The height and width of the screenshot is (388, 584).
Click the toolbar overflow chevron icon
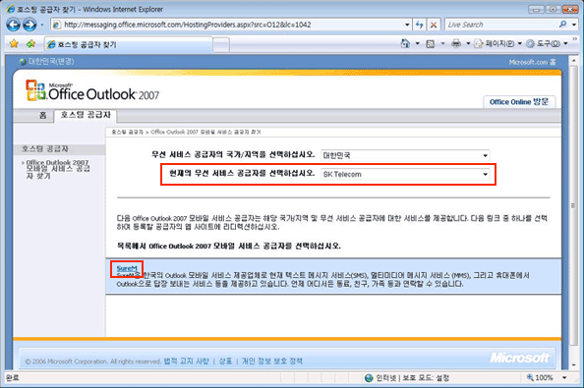pyautogui.click(x=575, y=38)
